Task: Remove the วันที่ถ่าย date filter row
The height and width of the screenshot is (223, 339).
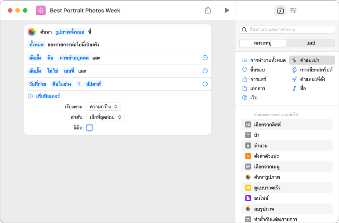Action: pos(205,84)
